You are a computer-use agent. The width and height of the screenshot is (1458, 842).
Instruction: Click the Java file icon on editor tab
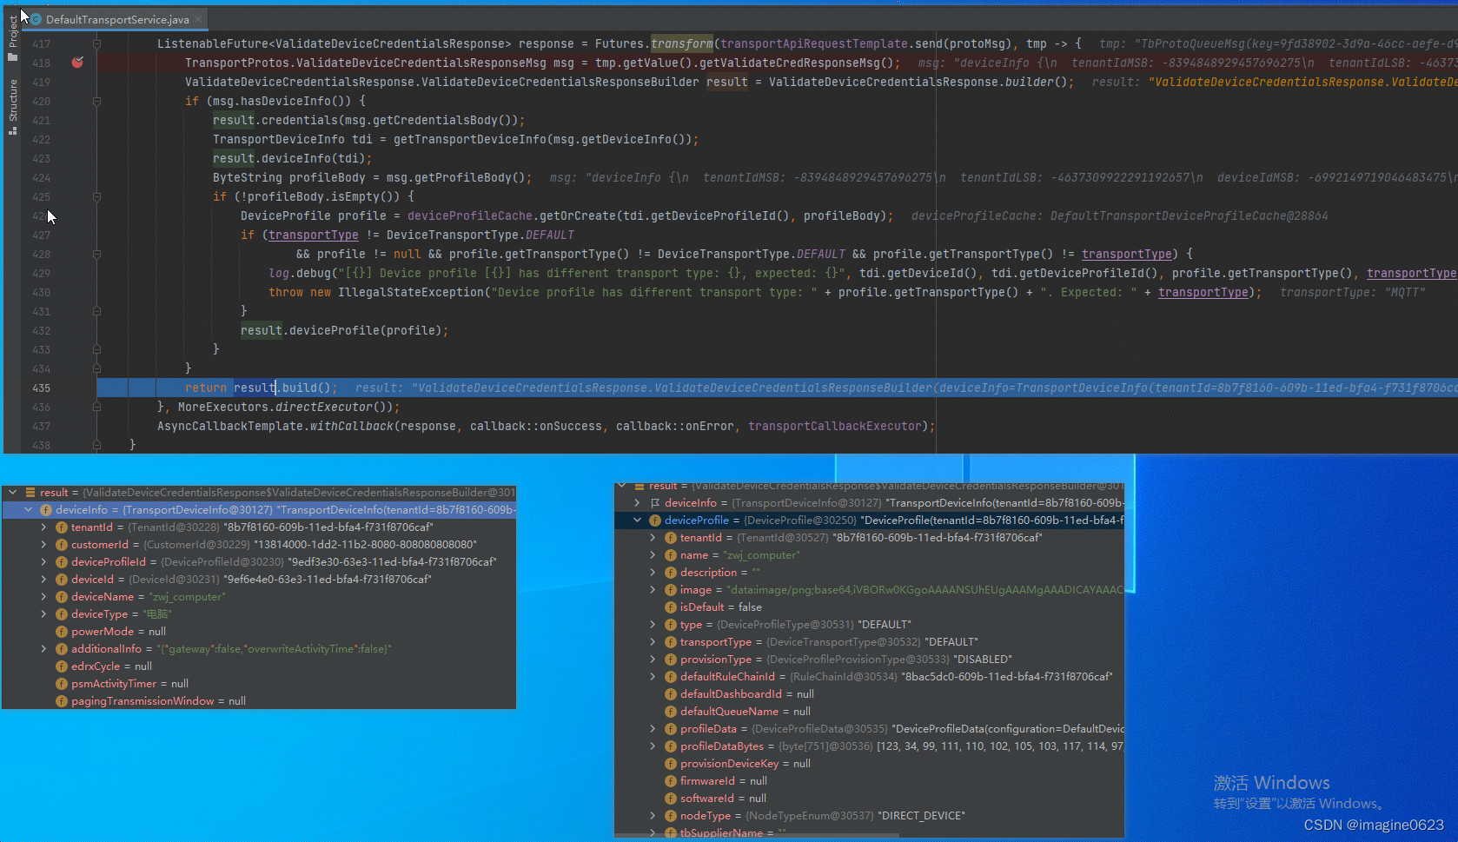click(x=36, y=19)
